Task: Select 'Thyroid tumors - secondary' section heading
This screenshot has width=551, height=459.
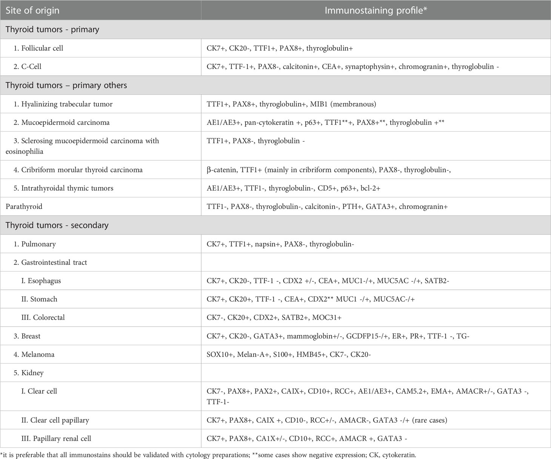Action: pyautogui.click(x=57, y=225)
